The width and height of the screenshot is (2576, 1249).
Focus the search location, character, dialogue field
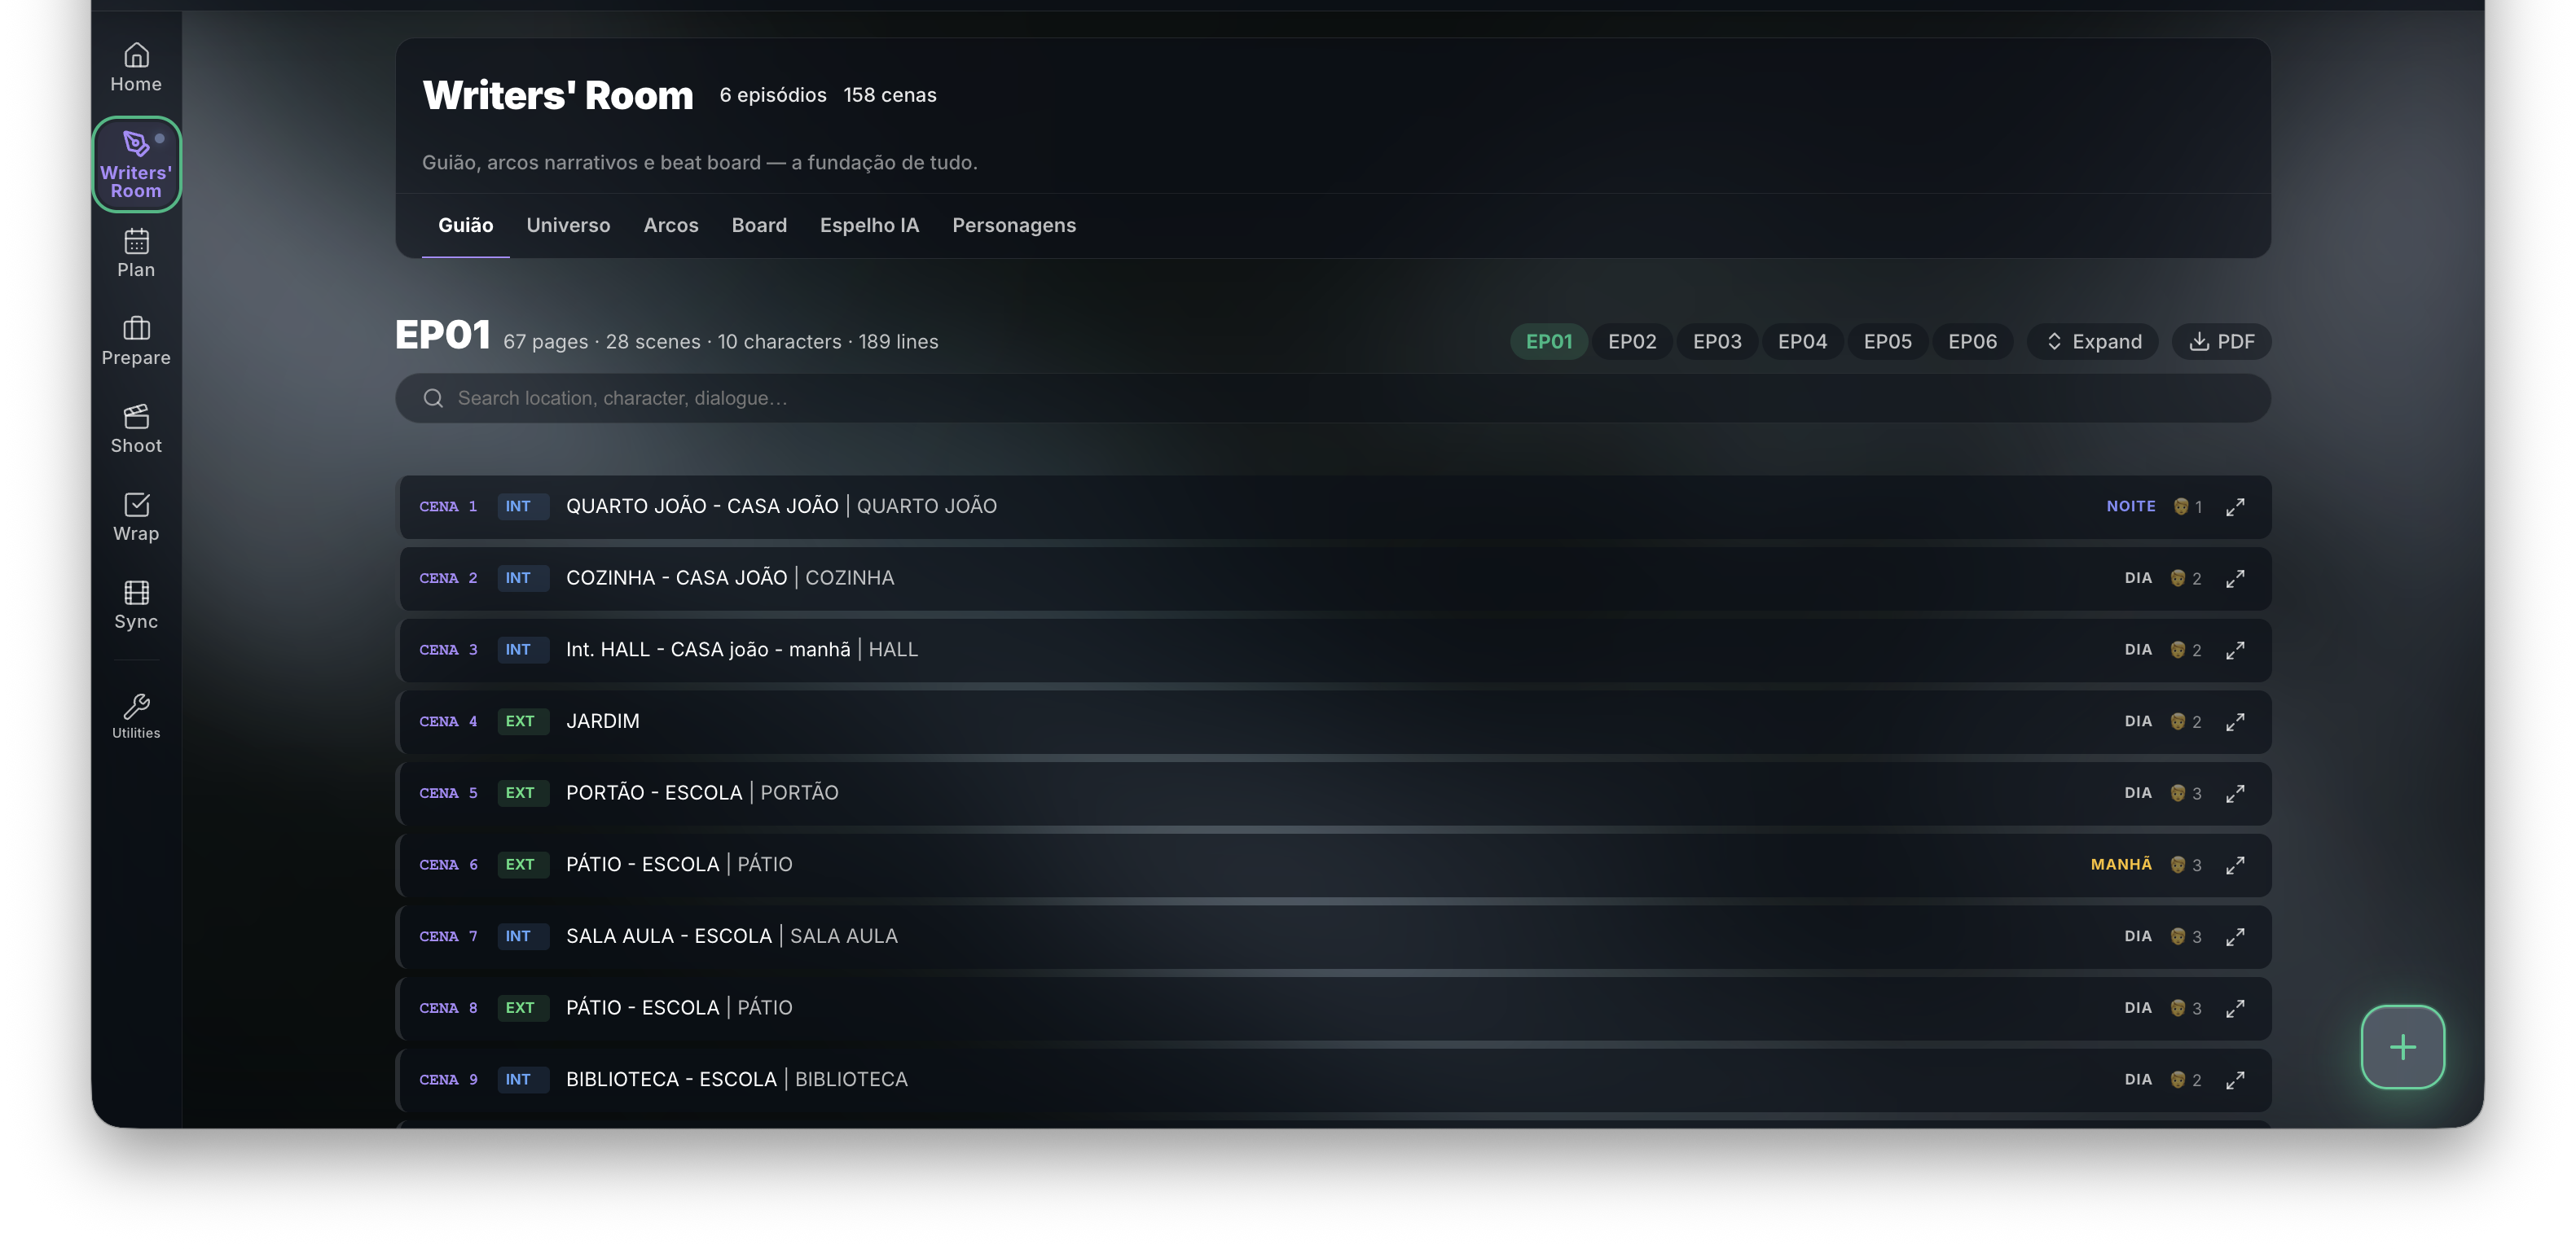coord(1333,399)
